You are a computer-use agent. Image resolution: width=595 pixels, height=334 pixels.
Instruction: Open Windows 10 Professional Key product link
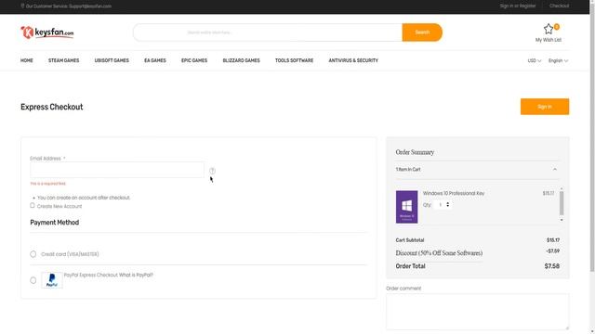[x=454, y=193]
